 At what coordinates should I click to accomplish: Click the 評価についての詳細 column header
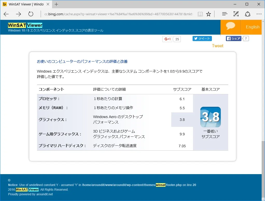109,89
